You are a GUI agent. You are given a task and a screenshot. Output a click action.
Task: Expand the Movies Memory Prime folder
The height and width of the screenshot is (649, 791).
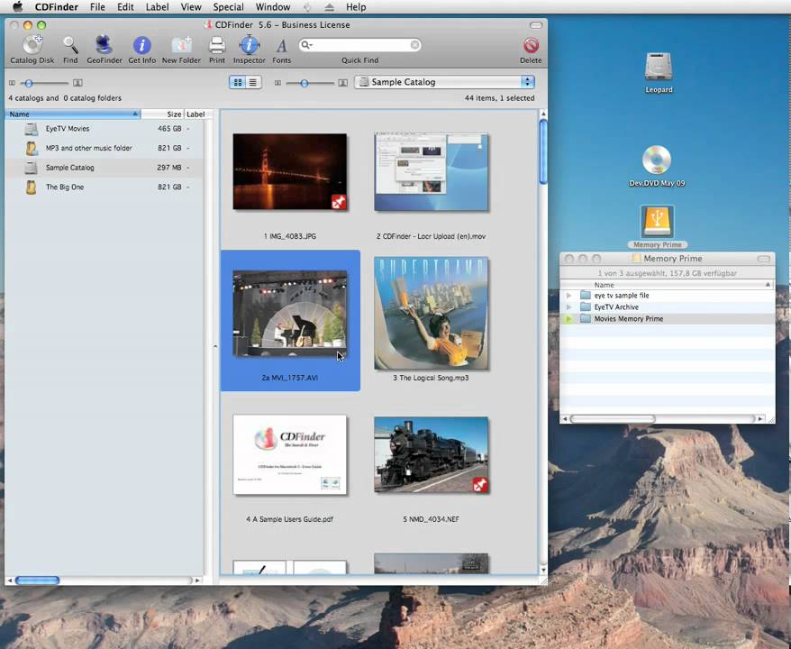pyautogui.click(x=568, y=319)
